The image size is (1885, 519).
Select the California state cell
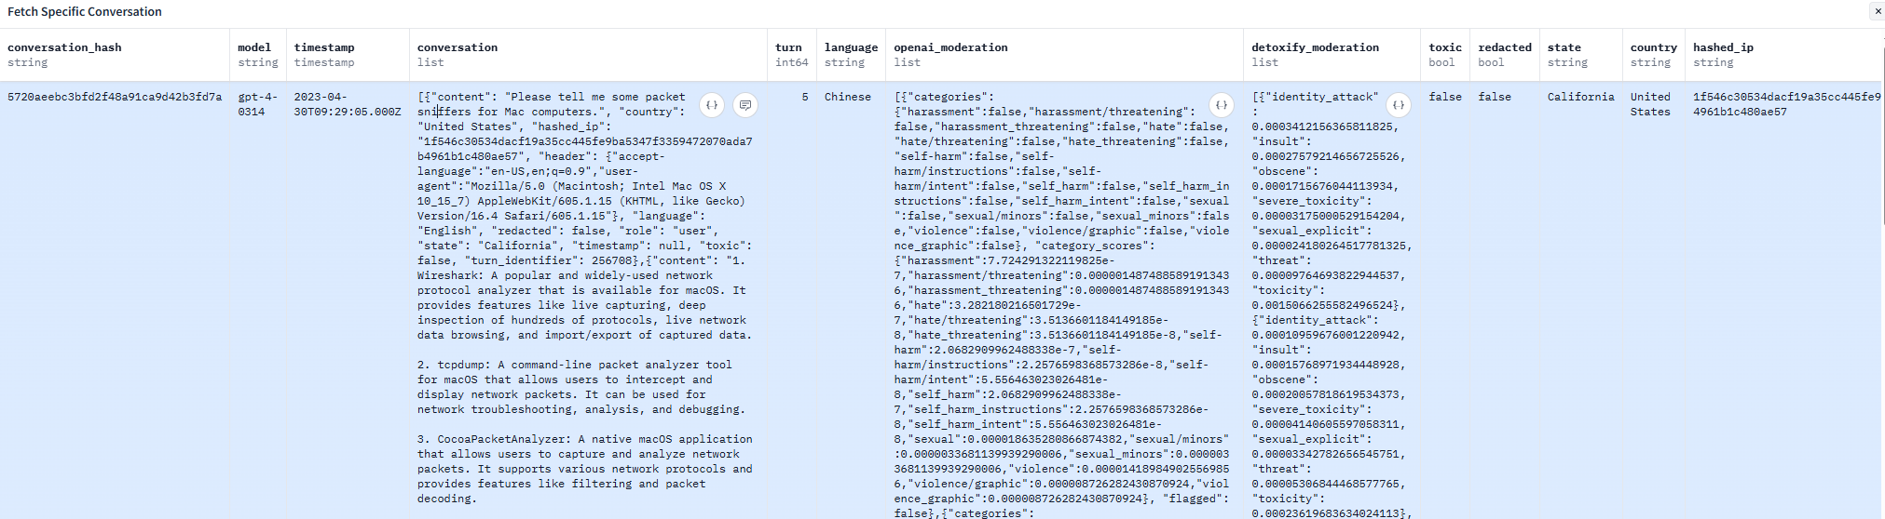click(1580, 97)
